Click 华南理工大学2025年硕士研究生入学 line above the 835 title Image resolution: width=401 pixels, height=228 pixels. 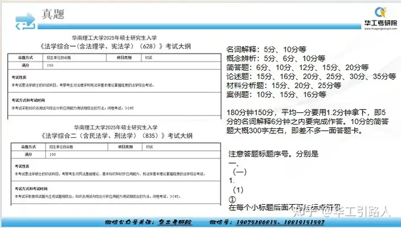[x=116, y=127]
